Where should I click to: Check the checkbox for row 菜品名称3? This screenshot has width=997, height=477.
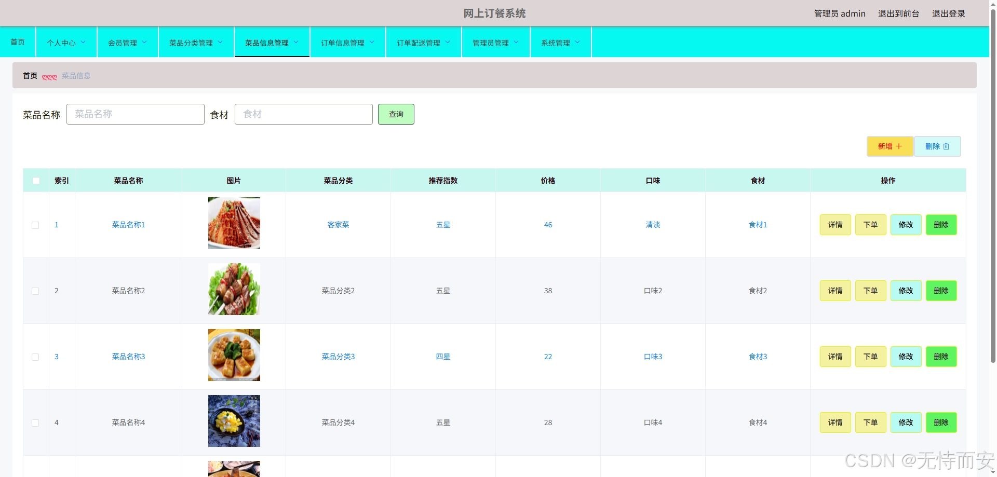35,357
